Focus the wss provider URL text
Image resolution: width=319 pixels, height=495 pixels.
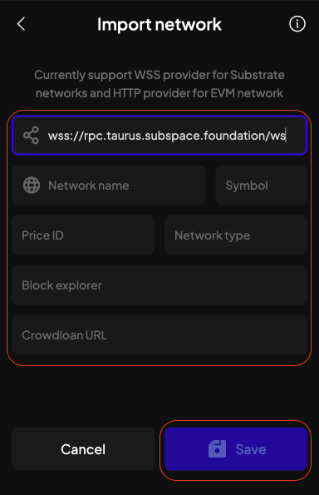point(167,136)
